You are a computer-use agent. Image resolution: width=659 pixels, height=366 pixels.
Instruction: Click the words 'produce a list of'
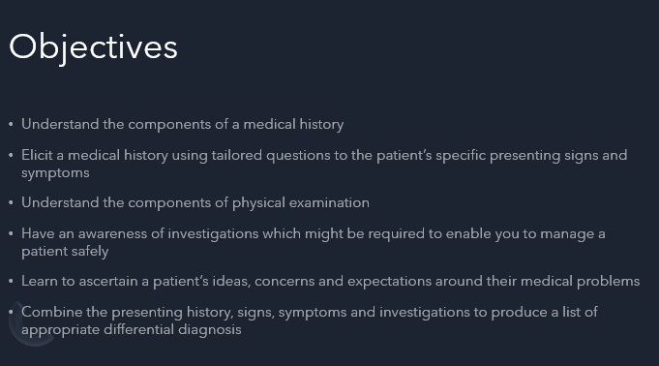[x=544, y=312]
